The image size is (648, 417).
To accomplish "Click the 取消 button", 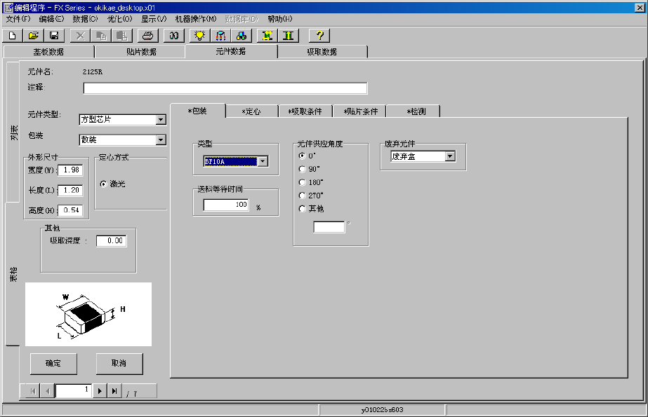I will click(x=119, y=364).
